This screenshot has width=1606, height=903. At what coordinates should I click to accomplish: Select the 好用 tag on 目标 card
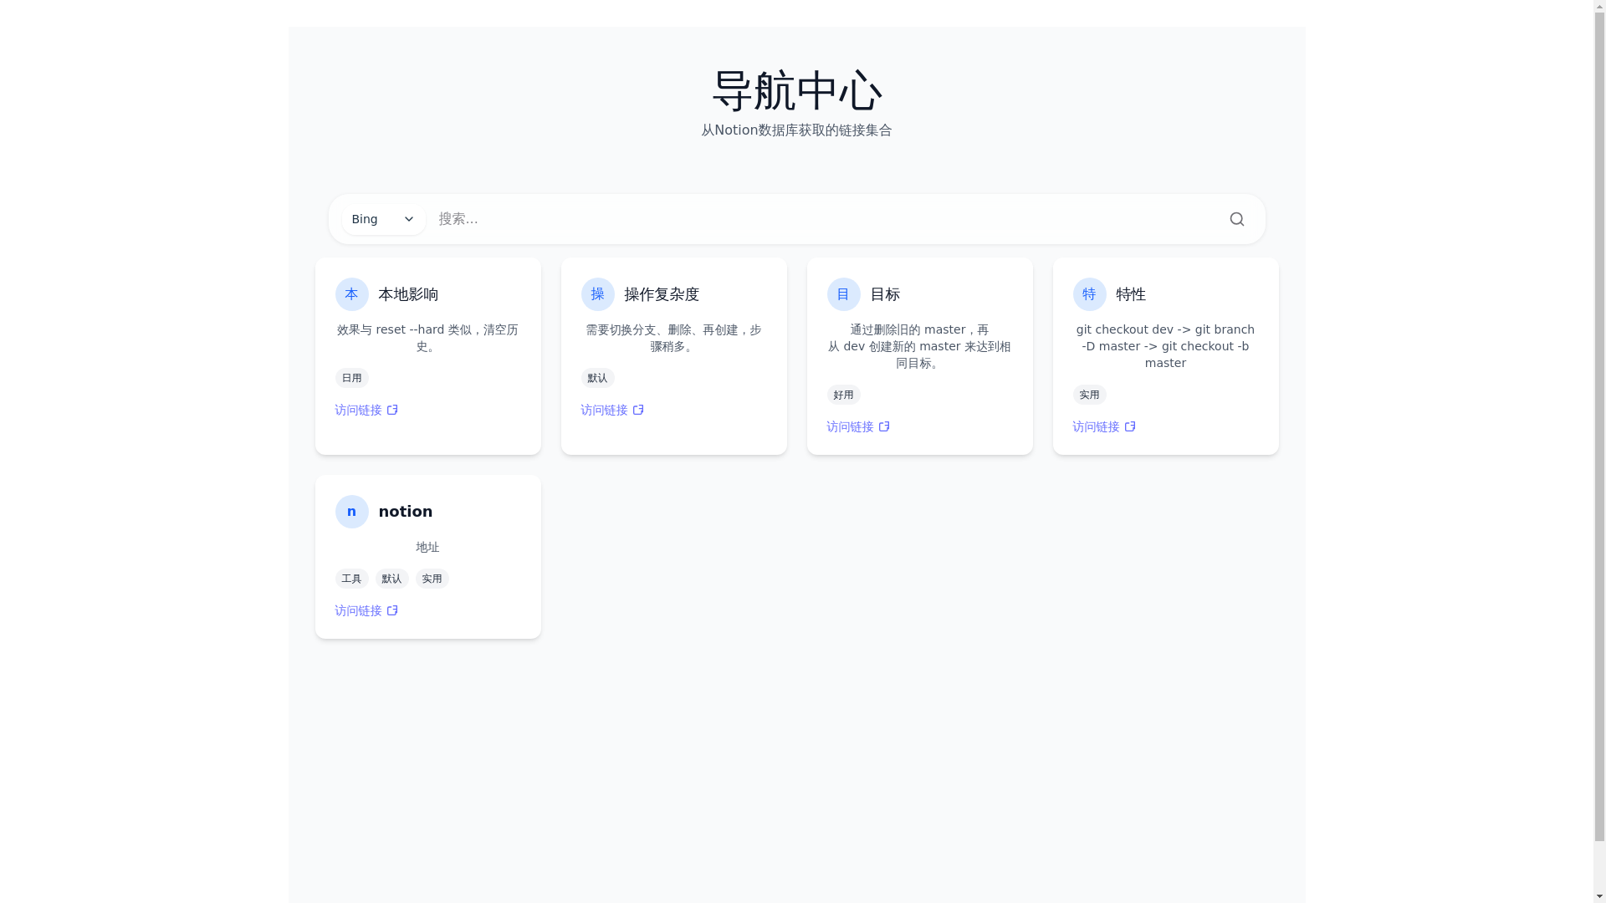(x=843, y=395)
